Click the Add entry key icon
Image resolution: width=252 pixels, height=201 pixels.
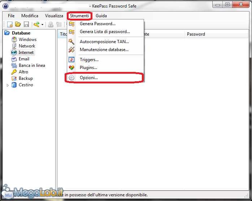point(36,24)
